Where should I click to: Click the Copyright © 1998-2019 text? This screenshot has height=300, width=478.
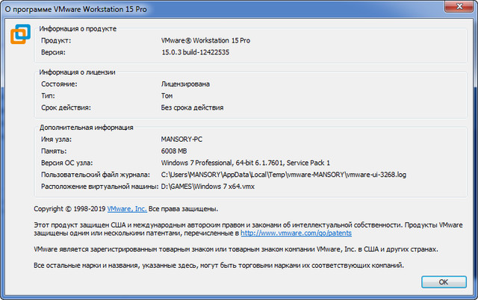[69, 209]
